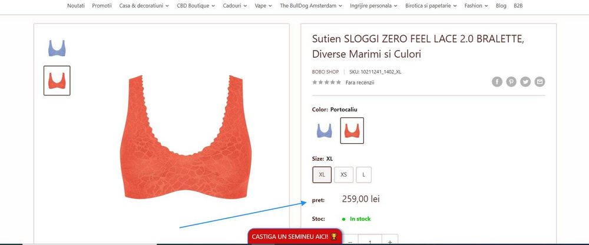
Task: Share product via Facebook icon
Action: [497, 82]
